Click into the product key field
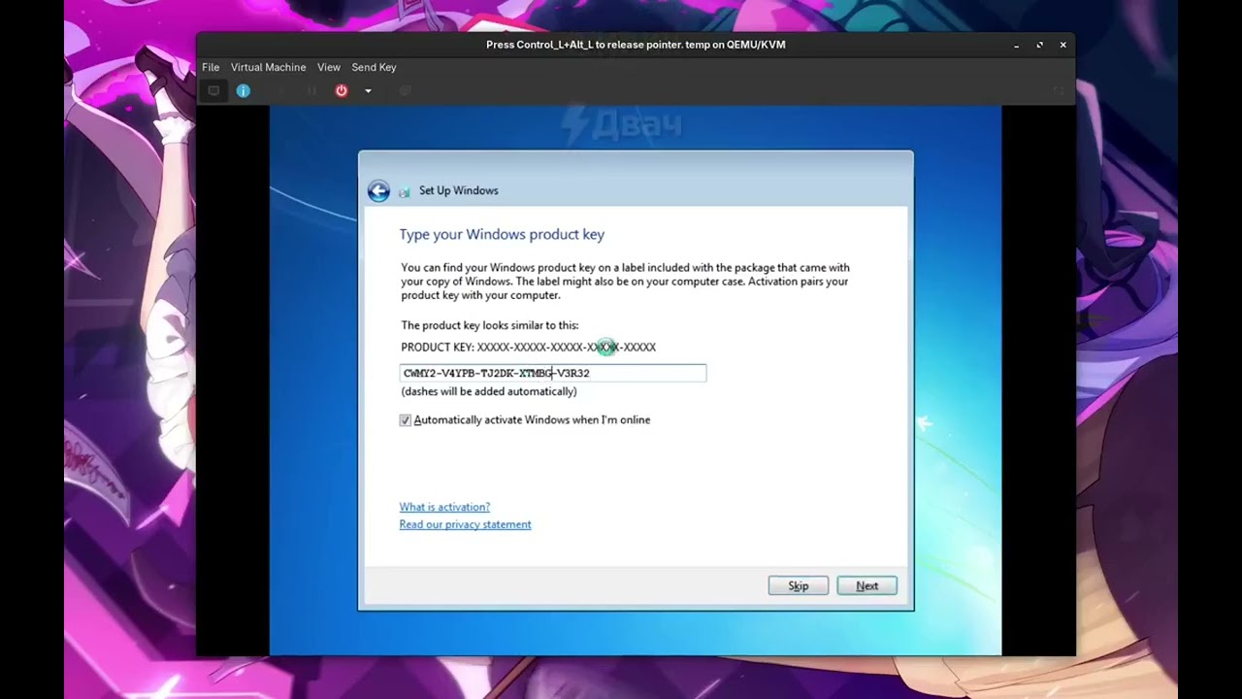The height and width of the screenshot is (699, 1242). [x=553, y=373]
